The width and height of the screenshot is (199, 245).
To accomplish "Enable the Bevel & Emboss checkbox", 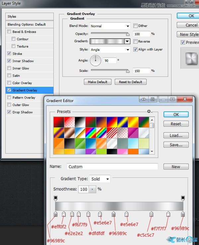I will [x=9, y=32].
